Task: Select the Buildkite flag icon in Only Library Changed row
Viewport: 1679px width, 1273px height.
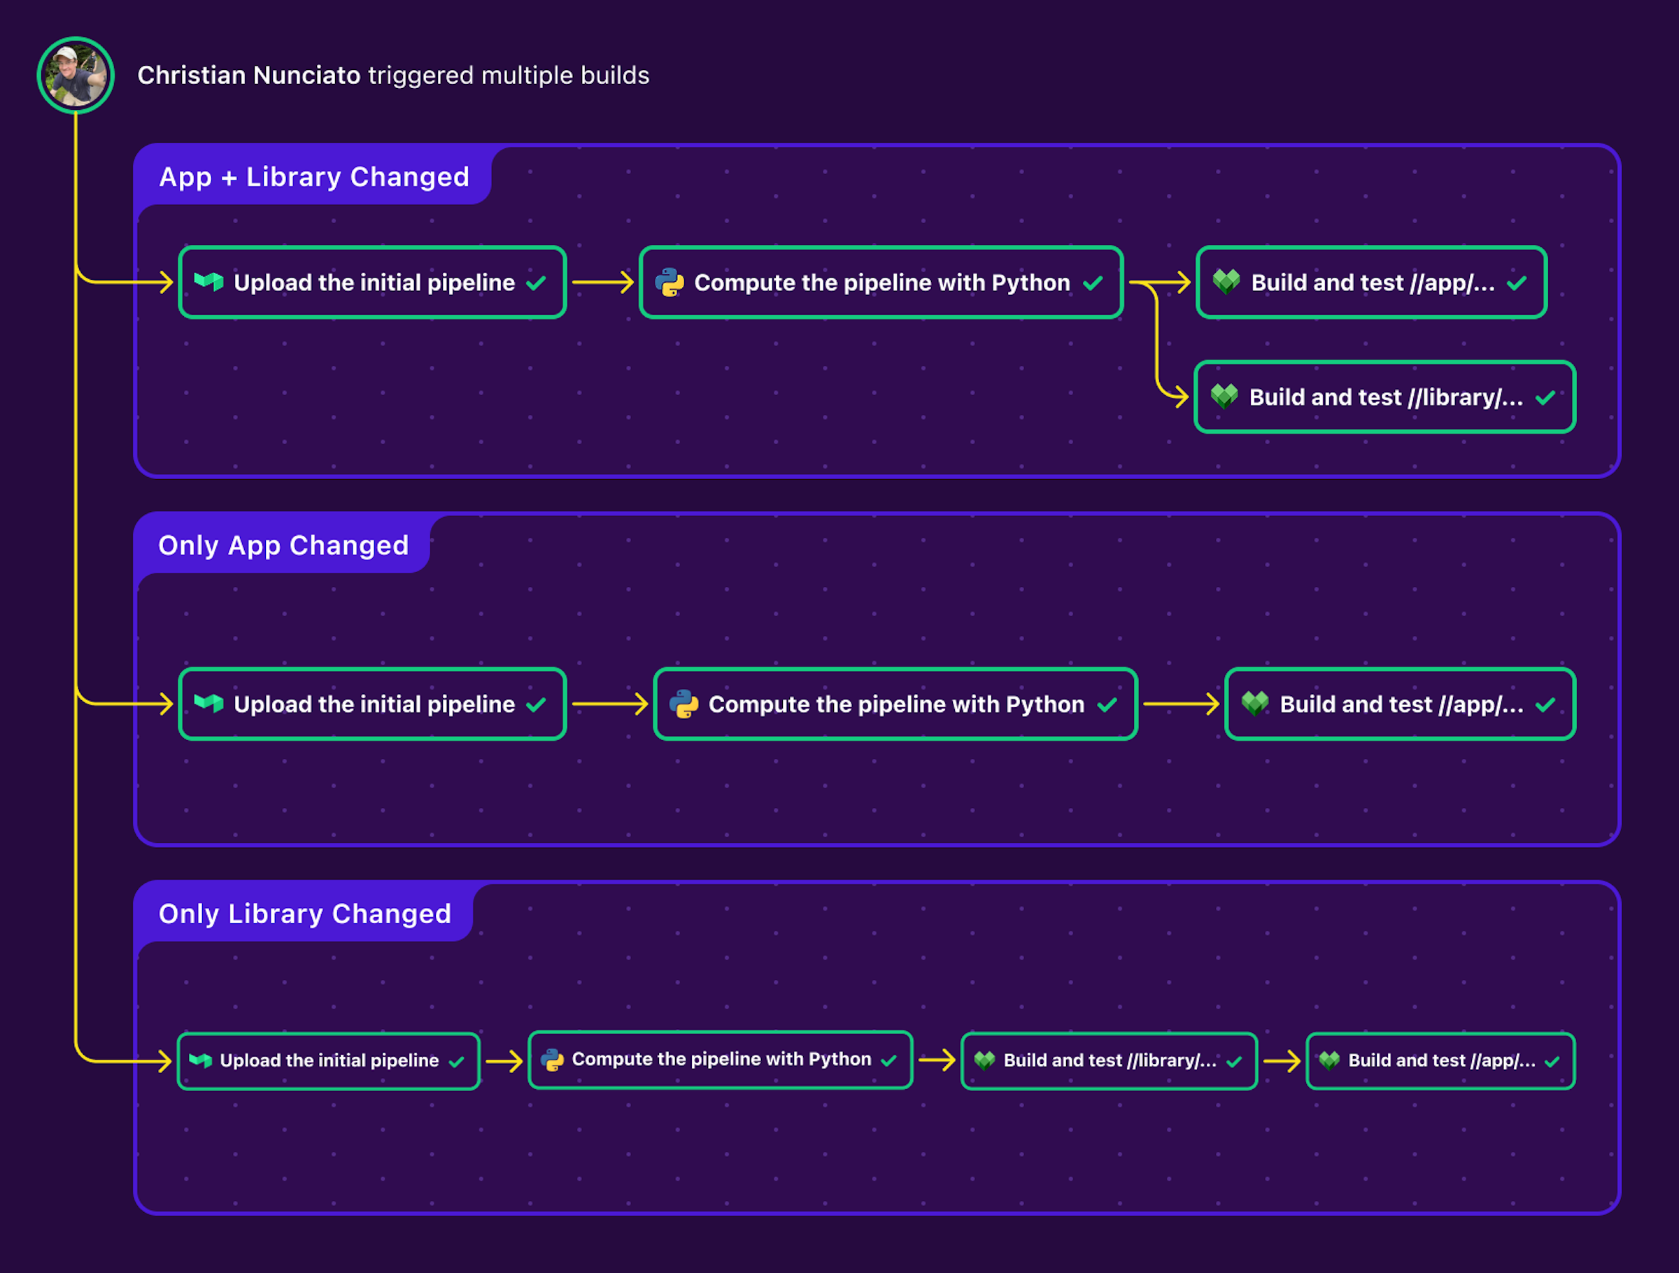Action: pos(201,1060)
